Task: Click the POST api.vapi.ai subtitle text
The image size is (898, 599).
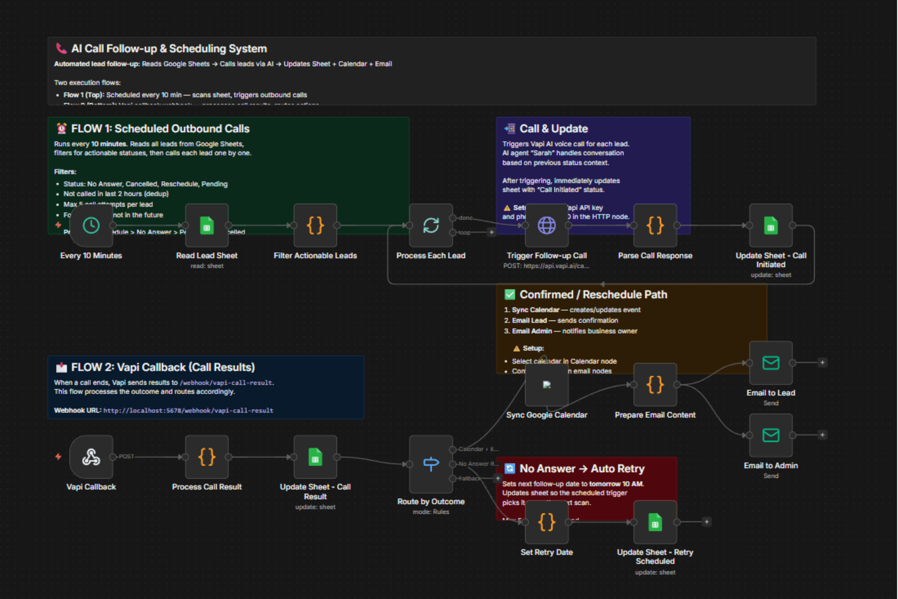Action: (x=546, y=266)
